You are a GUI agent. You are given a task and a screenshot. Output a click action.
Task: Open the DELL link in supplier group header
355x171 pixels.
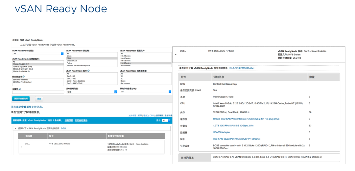[x=64, y=128]
